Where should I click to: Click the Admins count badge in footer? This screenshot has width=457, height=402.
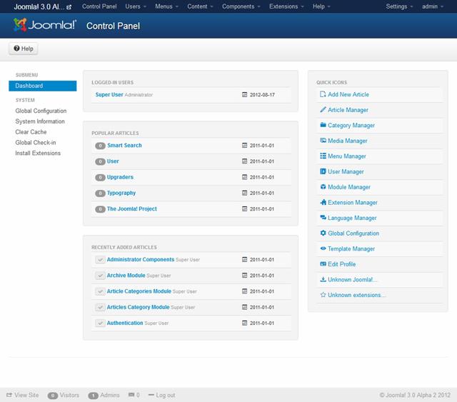click(x=94, y=396)
